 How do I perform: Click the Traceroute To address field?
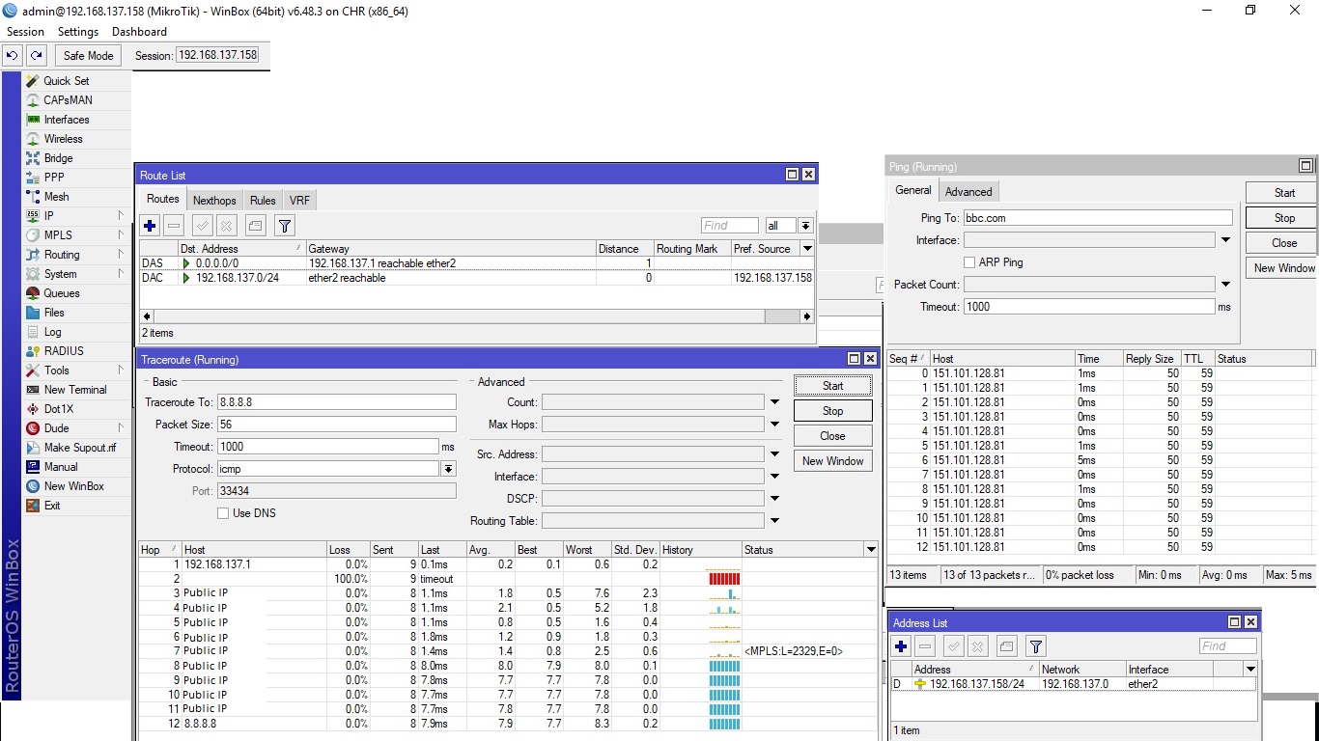[x=336, y=402]
